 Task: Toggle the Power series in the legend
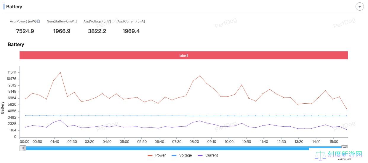click(x=157, y=155)
